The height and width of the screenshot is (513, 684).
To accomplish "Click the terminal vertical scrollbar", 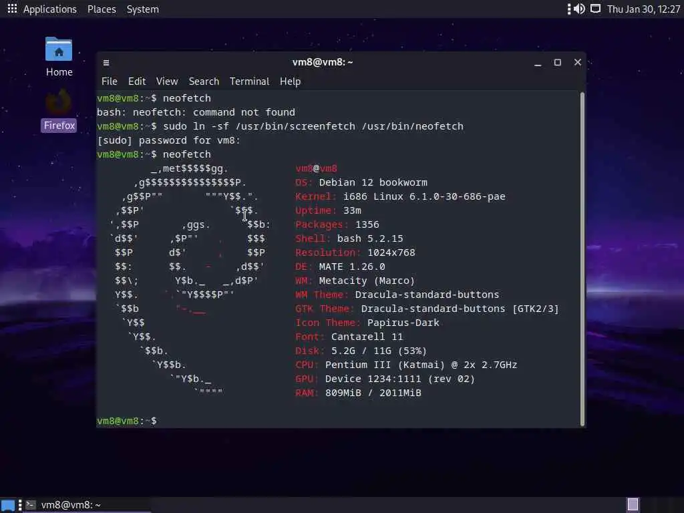I will pyautogui.click(x=582, y=259).
